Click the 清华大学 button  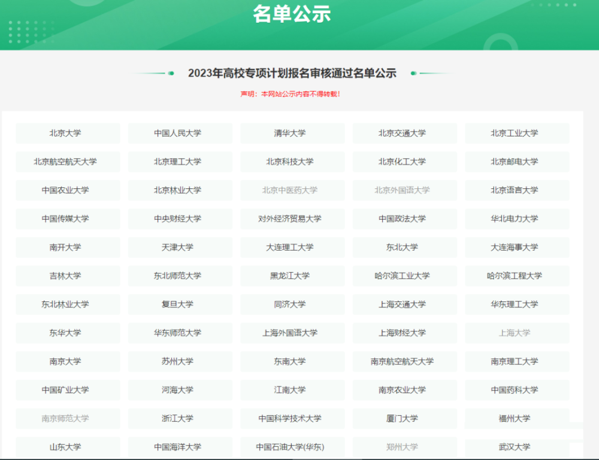293,133
